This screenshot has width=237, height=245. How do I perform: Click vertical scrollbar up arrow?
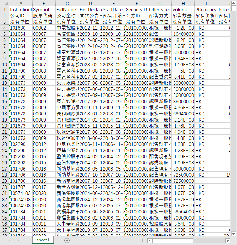(x=233, y=3)
